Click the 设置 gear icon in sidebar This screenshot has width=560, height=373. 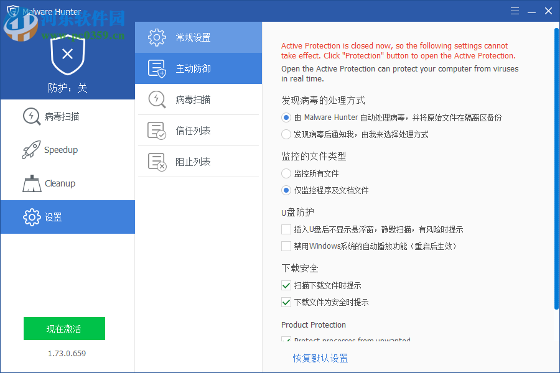31,217
